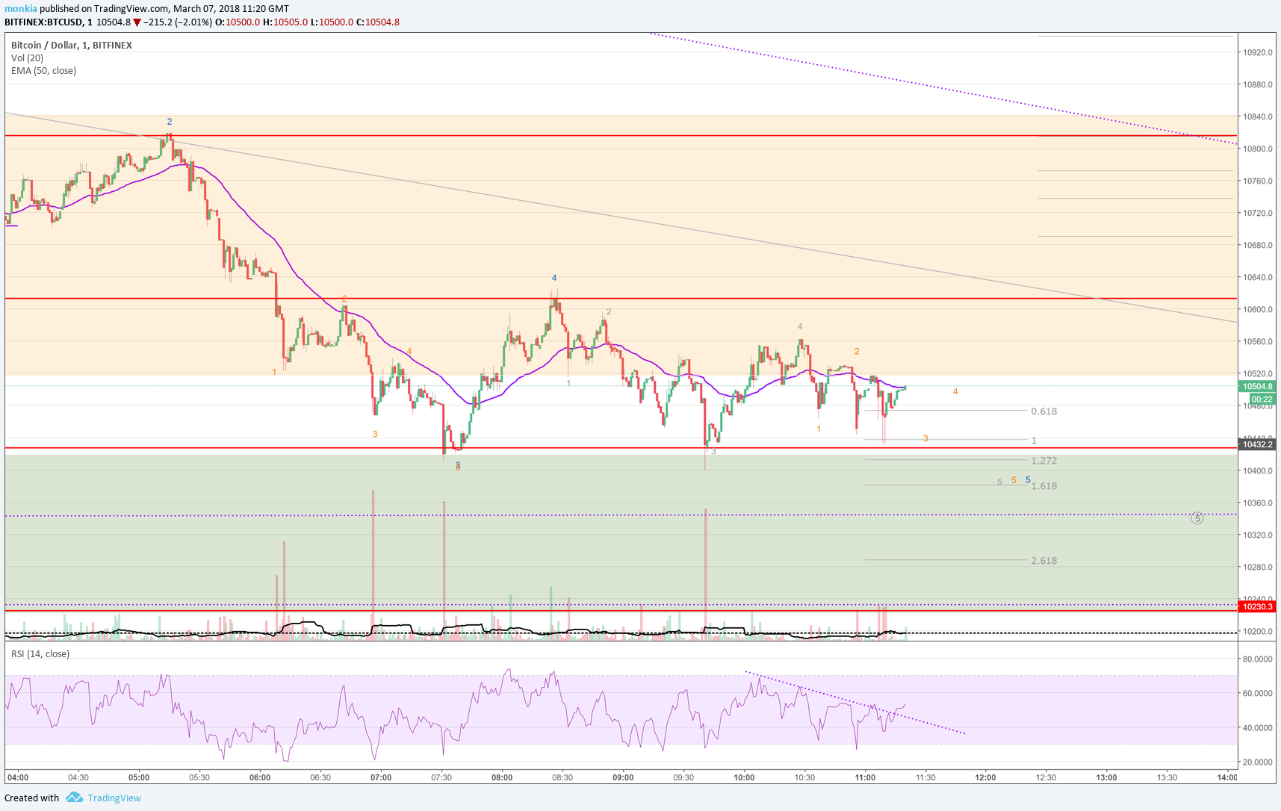Screen dimensions: 1281x811
Task: Click the publish date 'March 07, 2018 11:20 GMT'
Action: tap(231, 9)
